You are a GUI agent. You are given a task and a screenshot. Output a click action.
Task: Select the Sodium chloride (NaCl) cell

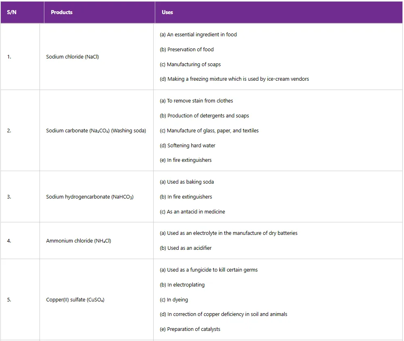point(73,57)
